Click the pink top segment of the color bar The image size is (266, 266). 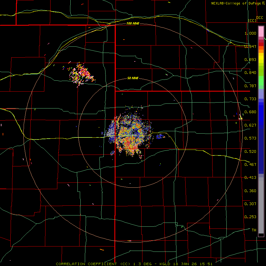(261, 31)
